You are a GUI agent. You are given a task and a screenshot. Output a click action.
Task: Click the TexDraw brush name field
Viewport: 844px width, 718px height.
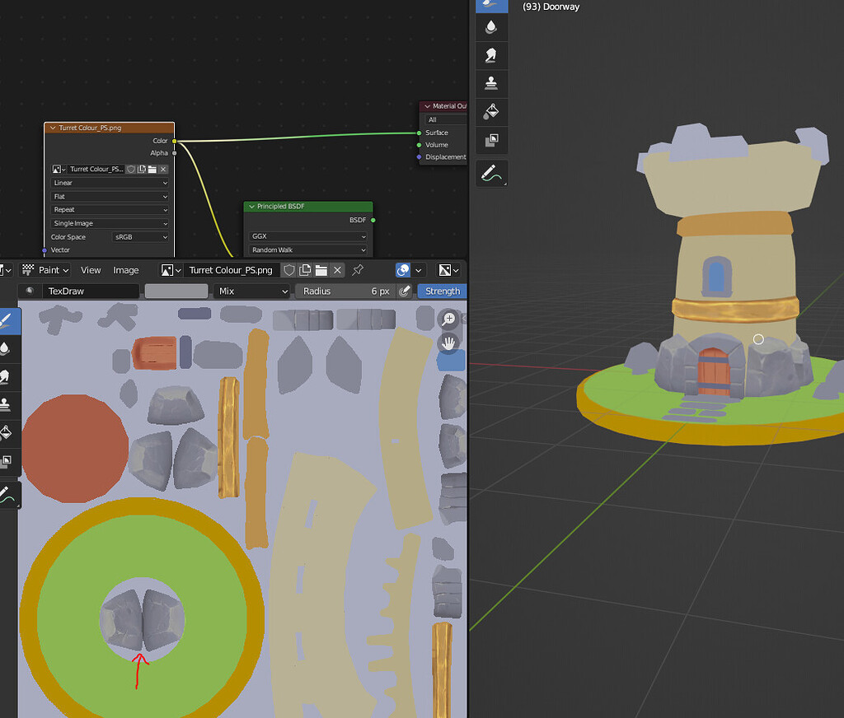click(x=91, y=291)
